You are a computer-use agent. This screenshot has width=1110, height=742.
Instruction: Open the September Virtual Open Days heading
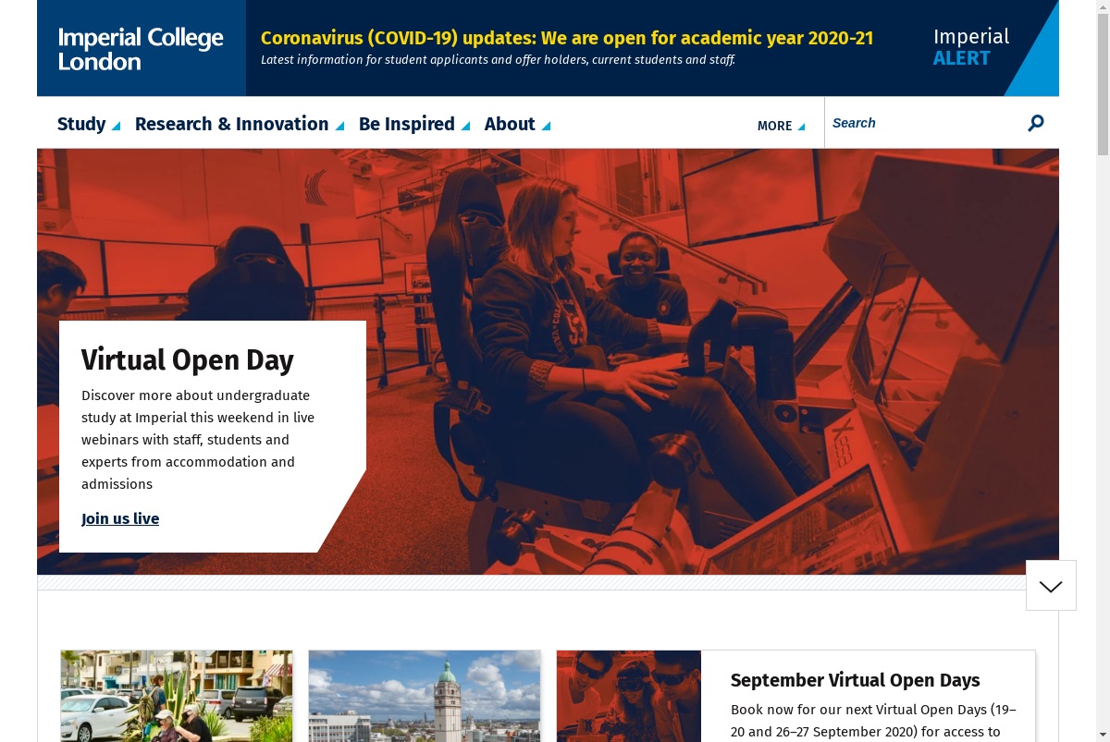pos(856,680)
